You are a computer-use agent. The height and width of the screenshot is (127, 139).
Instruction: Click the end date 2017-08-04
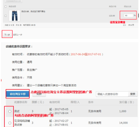click(x=61, y=113)
